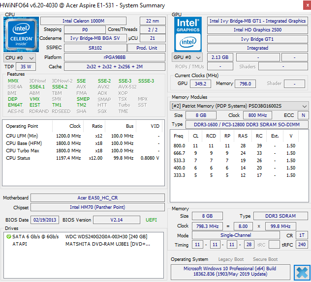Viewport: 311px width, 282px height.
Task: Click the SSSE-3 feature label
Action: click(x=146, y=81)
